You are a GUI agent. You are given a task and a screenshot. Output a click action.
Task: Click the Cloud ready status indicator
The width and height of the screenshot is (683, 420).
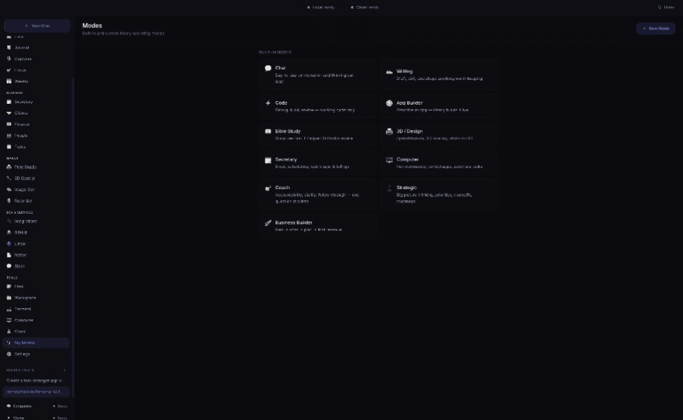(x=365, y=7)
